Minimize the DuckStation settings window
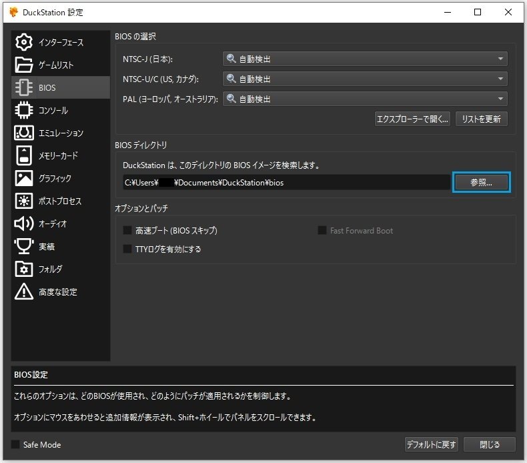Viewport: 527px width, 463px height. click(x=448, y=12)
